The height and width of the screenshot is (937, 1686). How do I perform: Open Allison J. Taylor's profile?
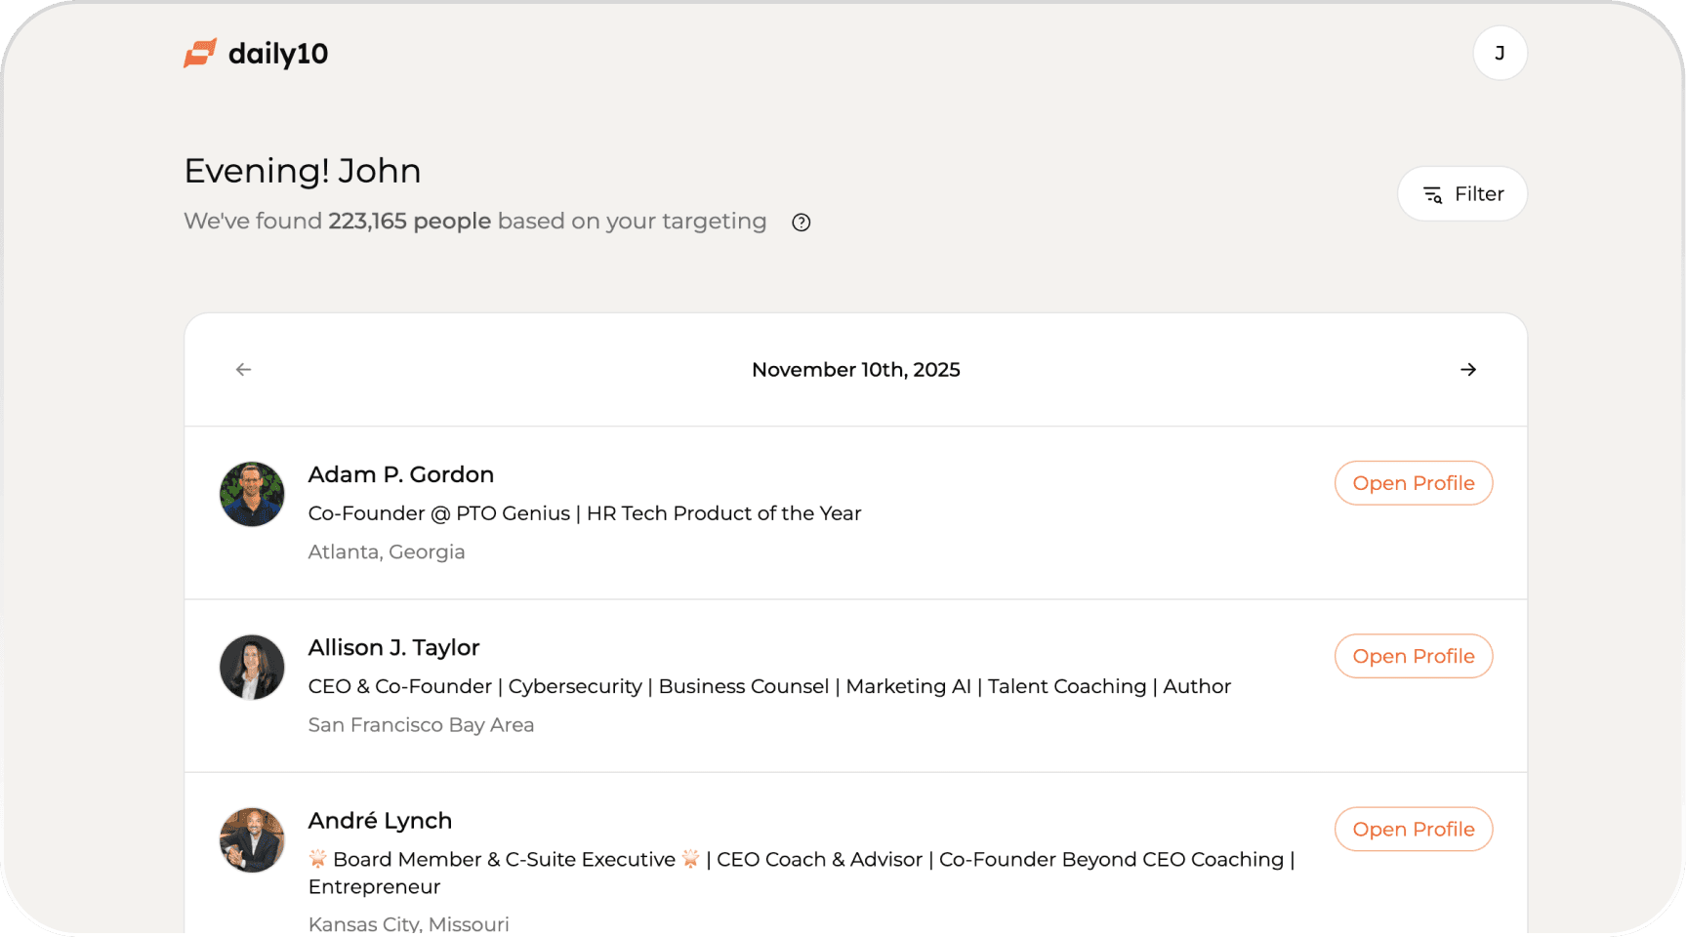[x=1413, y=656]
